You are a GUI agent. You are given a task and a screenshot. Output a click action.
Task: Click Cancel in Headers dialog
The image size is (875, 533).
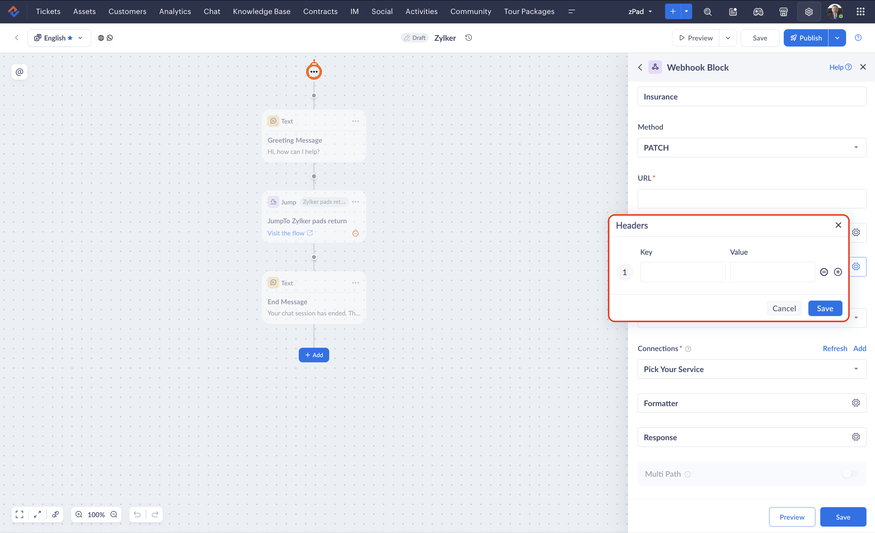point(784,308)
